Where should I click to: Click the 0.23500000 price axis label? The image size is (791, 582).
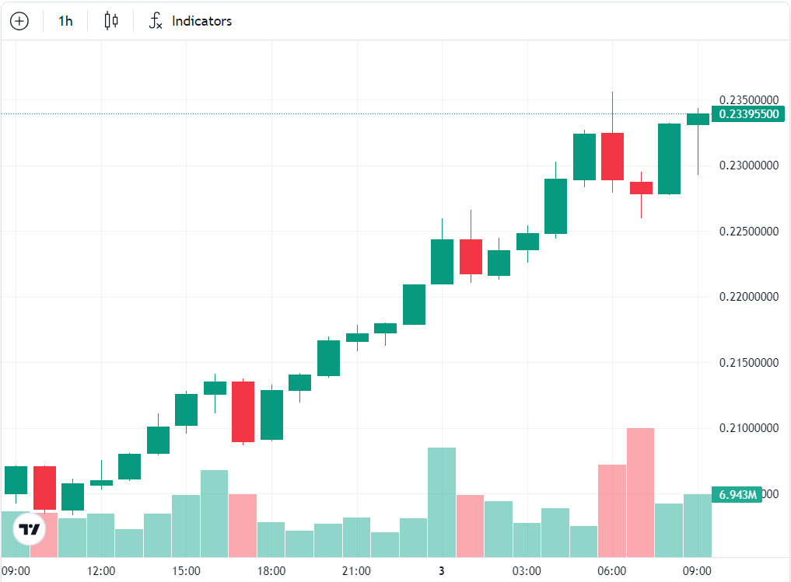coord(748,100)
